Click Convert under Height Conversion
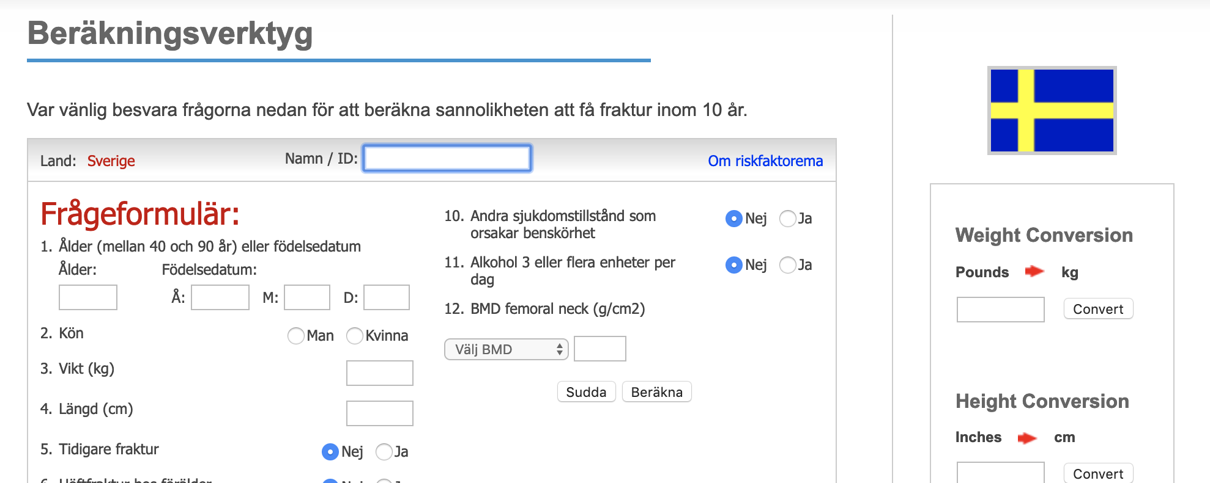The width and height of the screenshot is (1210, 483). click(1098, 474)
